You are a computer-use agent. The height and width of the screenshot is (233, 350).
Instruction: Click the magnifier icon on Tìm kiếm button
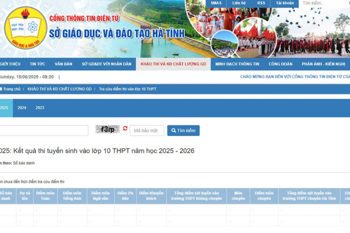pos(173,130)
